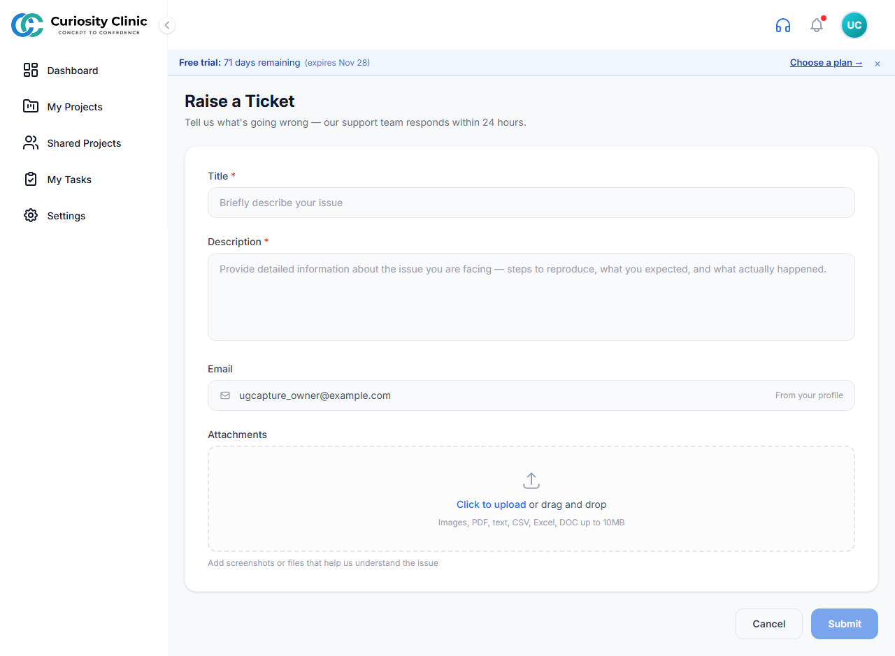Submit the ticket
The width and height of the screenshot is (895, 656).
pos(845,624)
